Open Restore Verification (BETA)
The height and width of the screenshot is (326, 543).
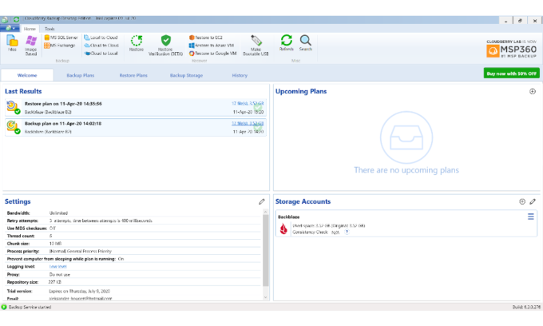165,45
